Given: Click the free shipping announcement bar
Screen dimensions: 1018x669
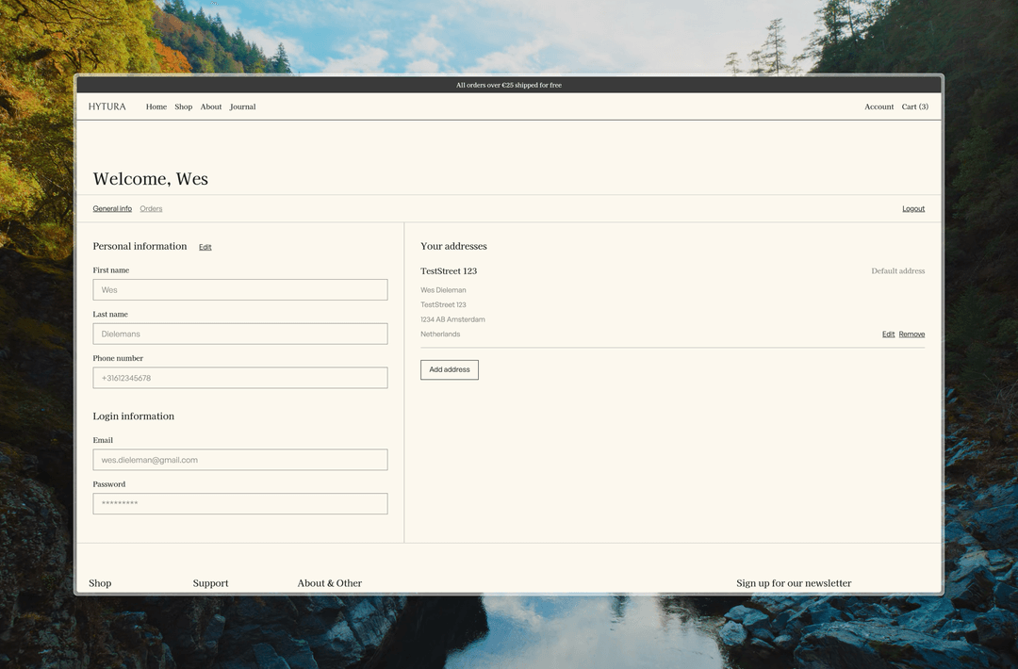Looking at the screenshot, I should [x=509, y=85].
